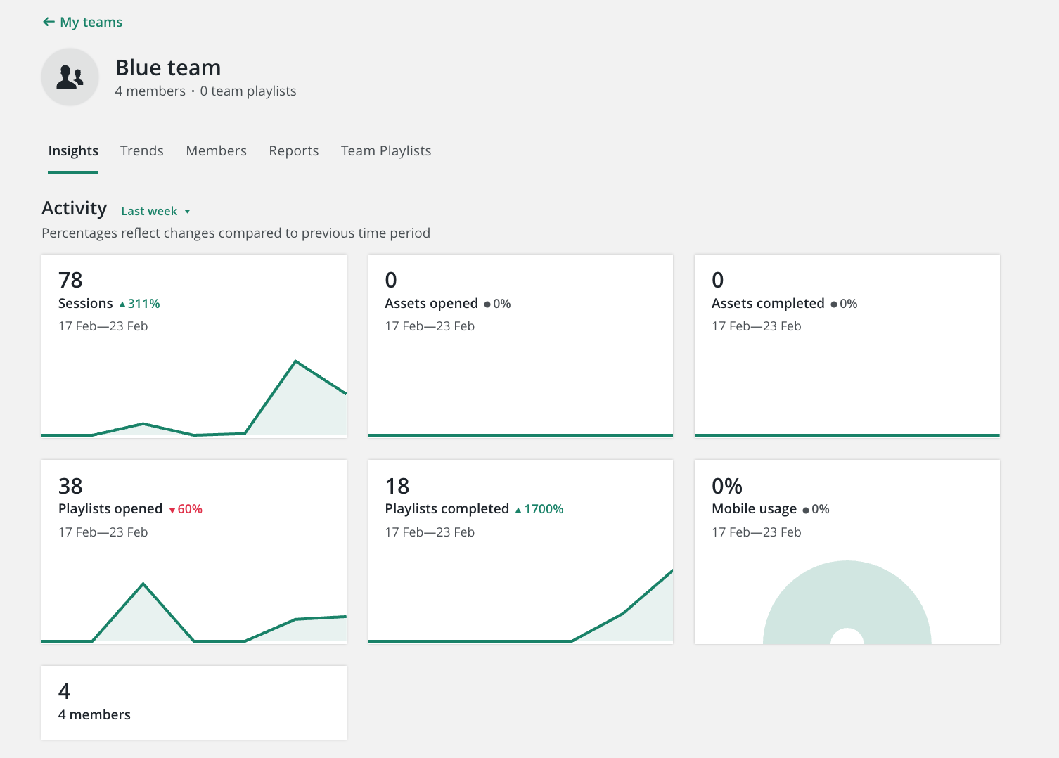The height and width of the screenshot is (758, 1059).
Task: Click the 1700% increase indicator
Action: click(539, 509)
